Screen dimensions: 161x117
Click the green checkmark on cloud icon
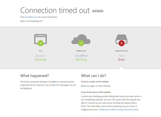point(81,43)
